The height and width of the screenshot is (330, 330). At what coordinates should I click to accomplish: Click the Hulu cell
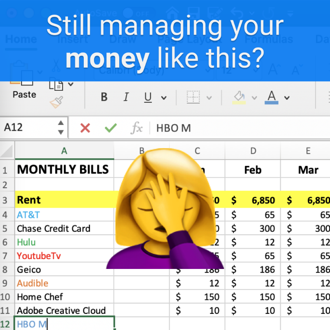click(x=64, y=242)
